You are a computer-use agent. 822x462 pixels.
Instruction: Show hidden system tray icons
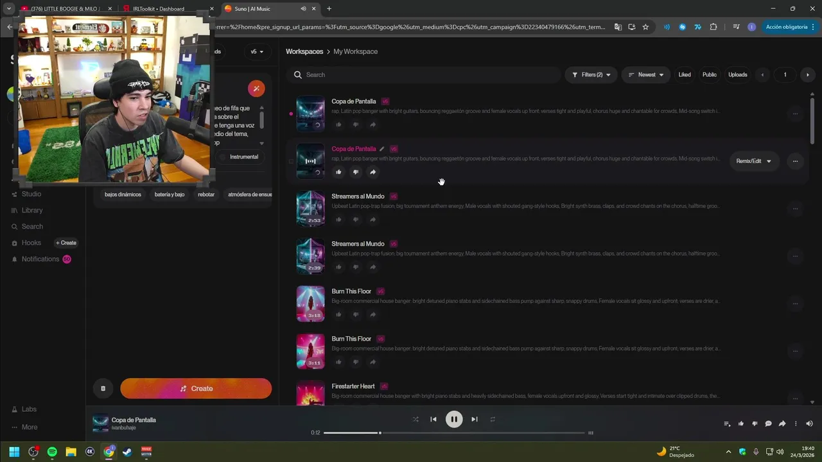[x=728, y=452]
